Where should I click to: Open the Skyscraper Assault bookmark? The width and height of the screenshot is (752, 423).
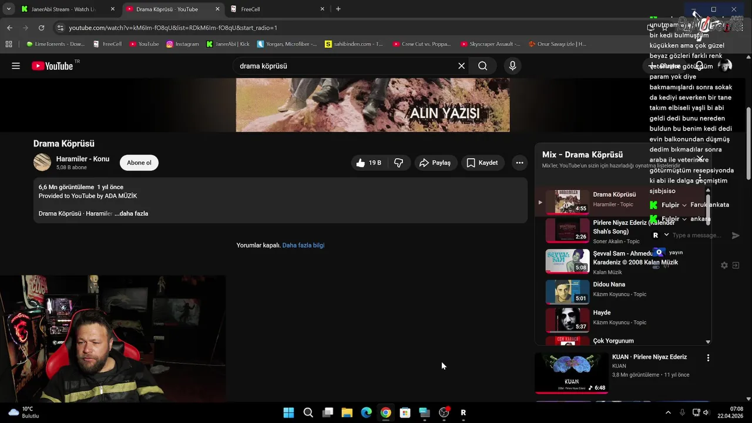pos(491,43)
